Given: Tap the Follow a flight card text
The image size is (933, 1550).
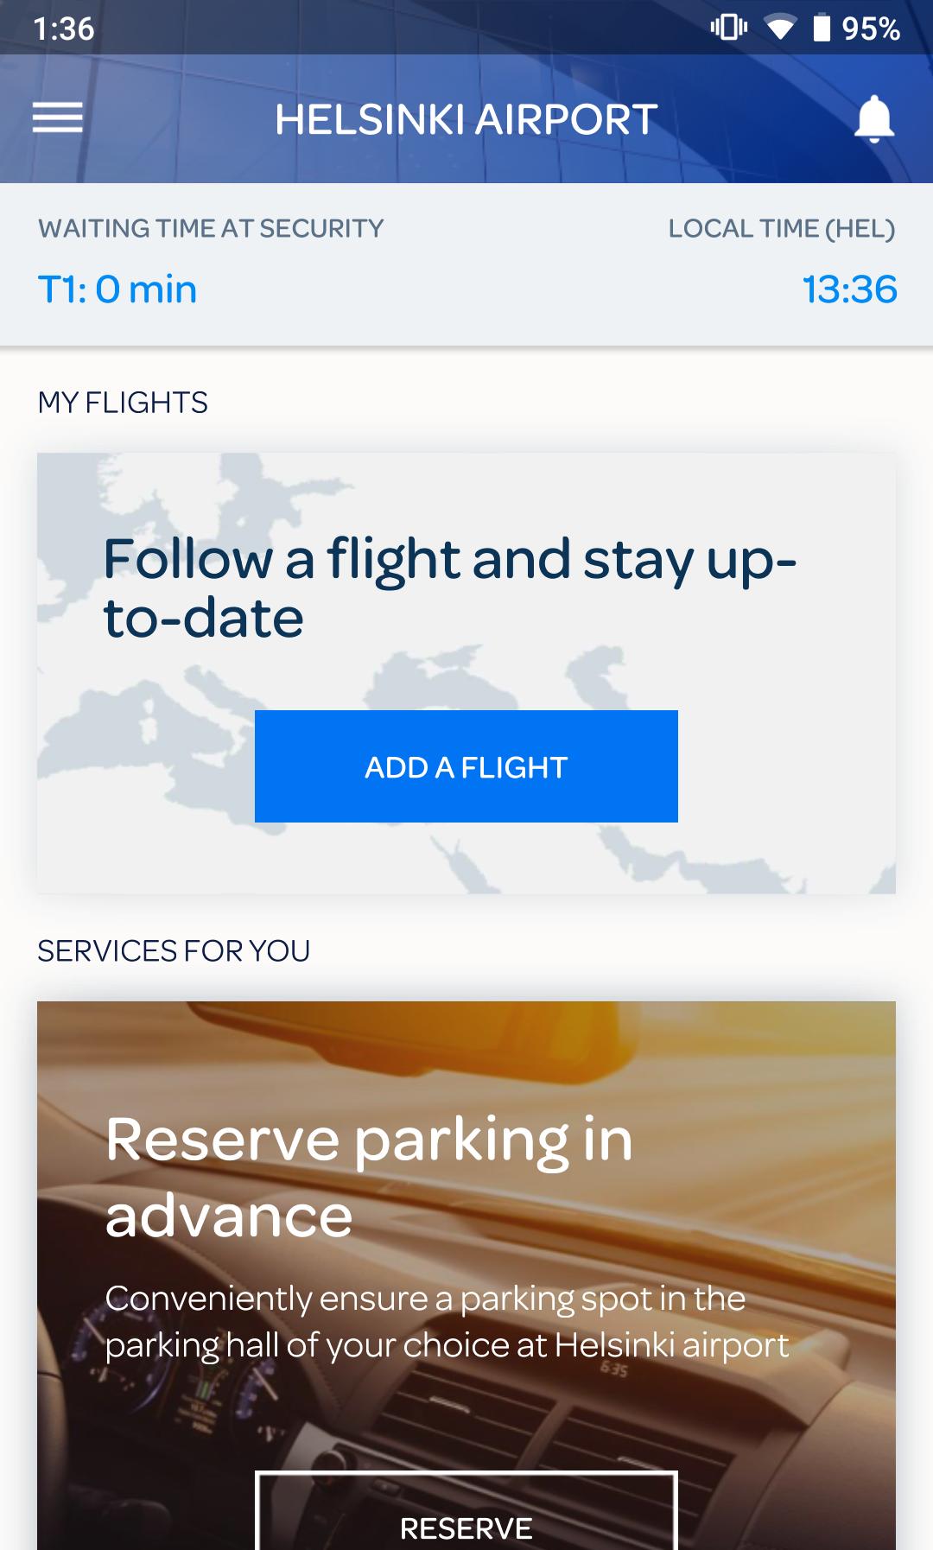Looking at the screenshot, I should point(449,588).
